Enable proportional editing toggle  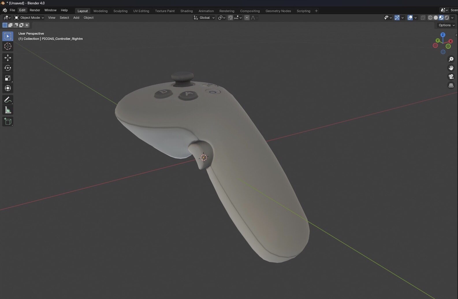pyautogui.click(x=247, y=18)
